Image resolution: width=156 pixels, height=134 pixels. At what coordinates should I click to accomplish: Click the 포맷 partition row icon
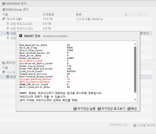point(8,77)
